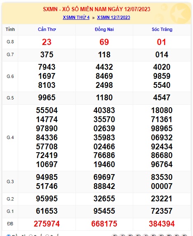193x236 pixels.
Task: Click the G.4 number 97890
Action: [47, 128]
